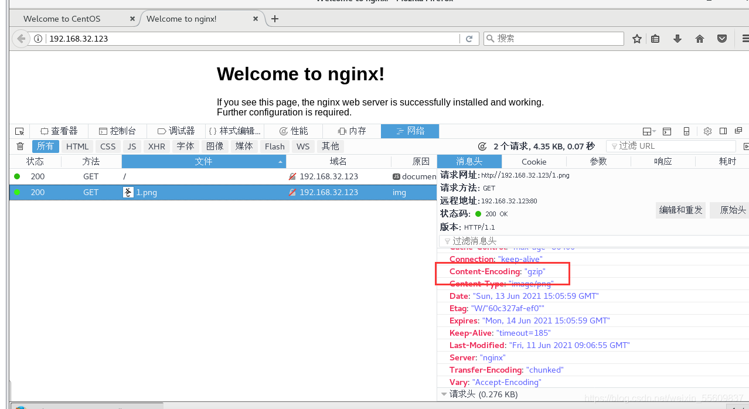Click the 搜索 search box
749x409 pixels.
pyautogui.click(x=554, y=39)
